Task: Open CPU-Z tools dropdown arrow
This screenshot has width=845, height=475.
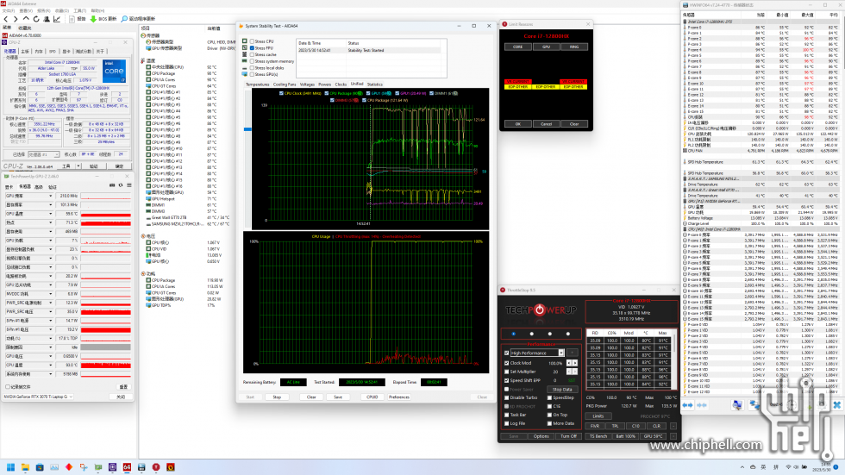Action: click(x=78, y=166)
